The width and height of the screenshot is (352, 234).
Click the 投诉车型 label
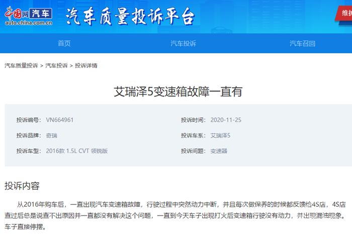tap(29, 151)
